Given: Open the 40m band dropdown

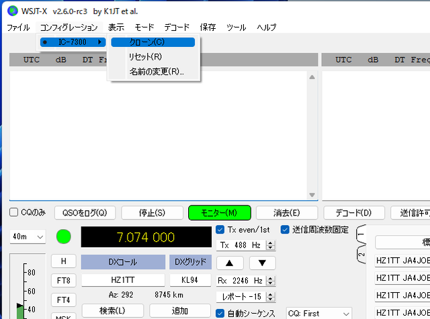Looking at the screenshot, I should click(28, 237).
